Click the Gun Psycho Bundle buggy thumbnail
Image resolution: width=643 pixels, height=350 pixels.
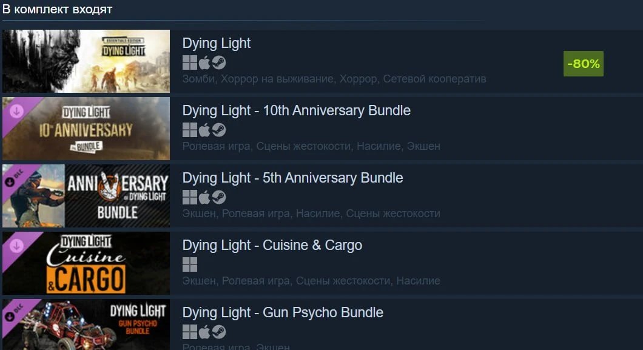pos(86,325)
